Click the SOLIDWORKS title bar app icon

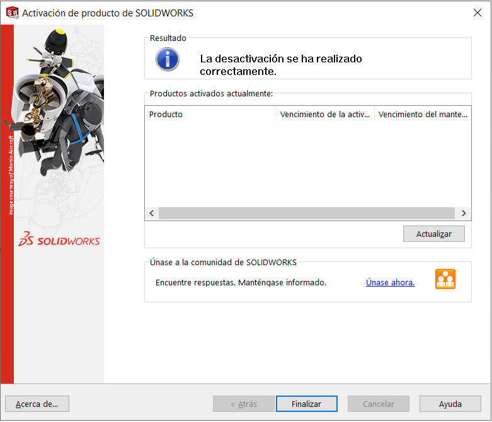click(x=12, y=13)
